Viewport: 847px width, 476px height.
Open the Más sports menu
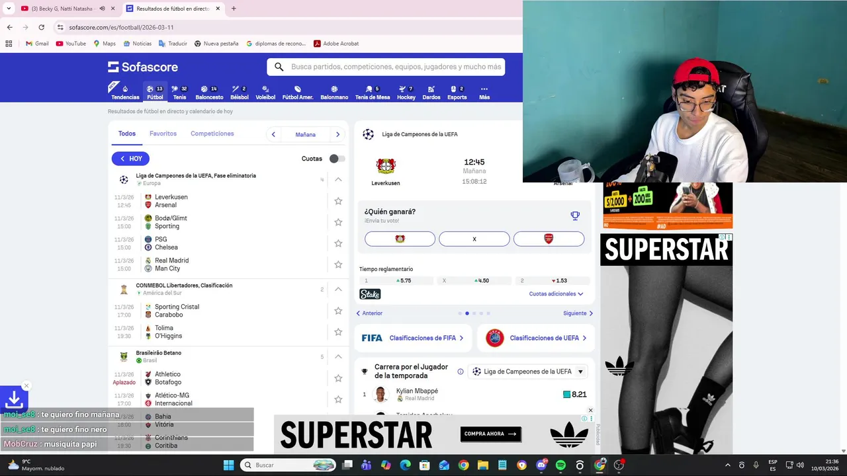(484, 92)
